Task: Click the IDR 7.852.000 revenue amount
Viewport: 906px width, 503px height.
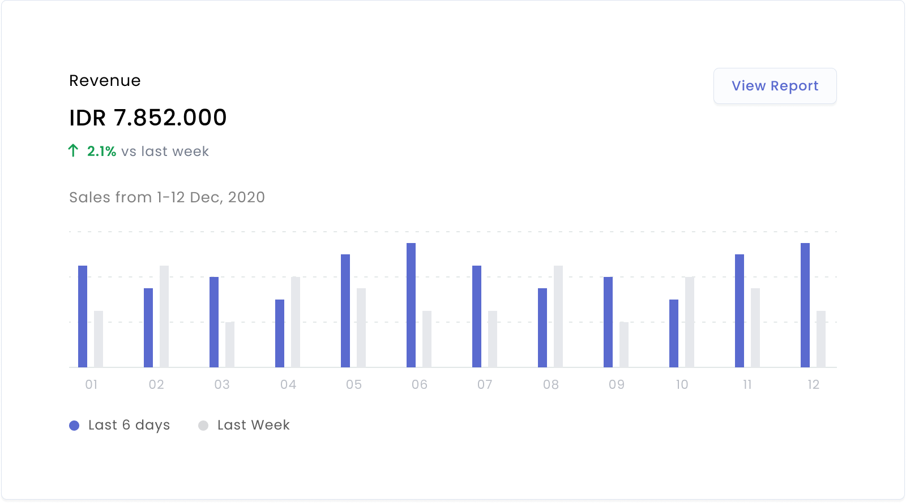Action: (148, 118)
